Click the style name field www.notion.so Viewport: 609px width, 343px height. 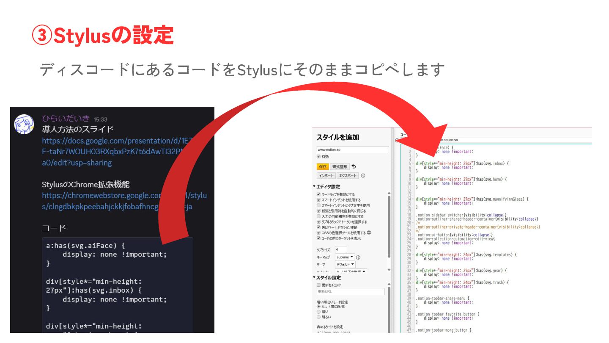pos(353,149)
